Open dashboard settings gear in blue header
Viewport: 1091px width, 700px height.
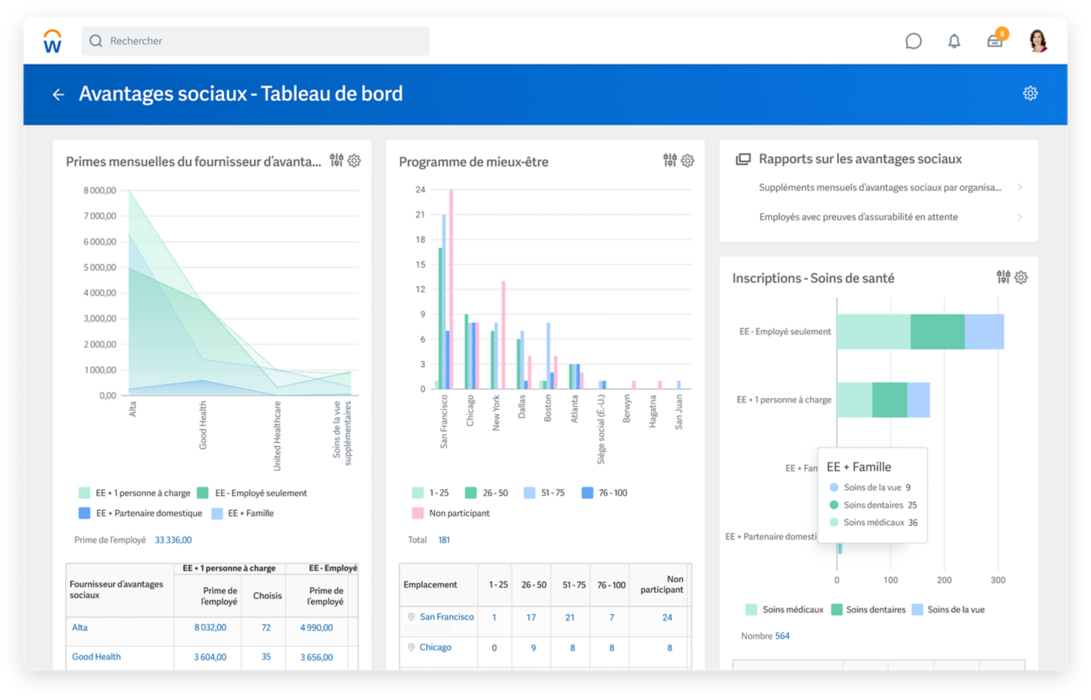pyautogui.click(x=1030, y=93)
